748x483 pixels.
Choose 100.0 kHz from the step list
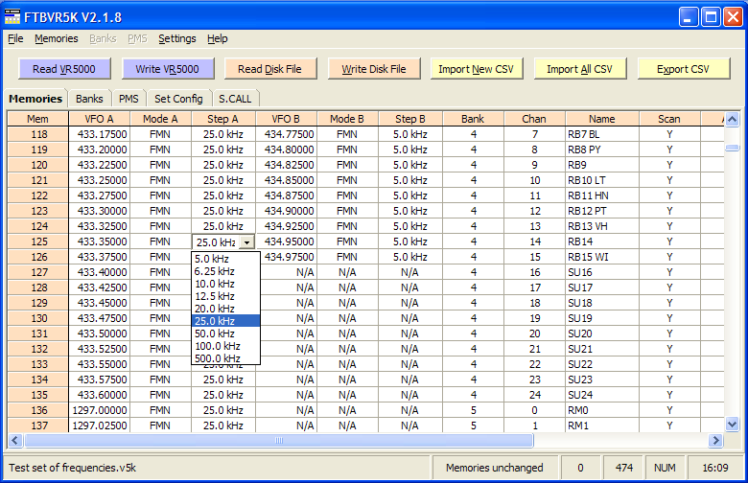(225, 346)
